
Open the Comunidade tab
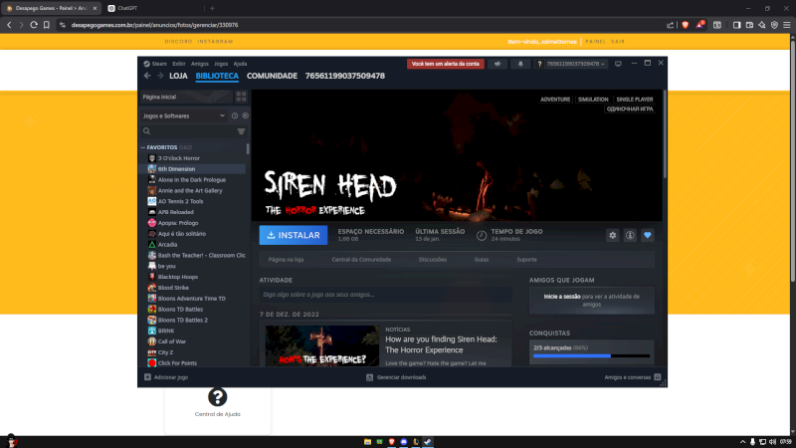pyautogui.click(x=272, y=76)
